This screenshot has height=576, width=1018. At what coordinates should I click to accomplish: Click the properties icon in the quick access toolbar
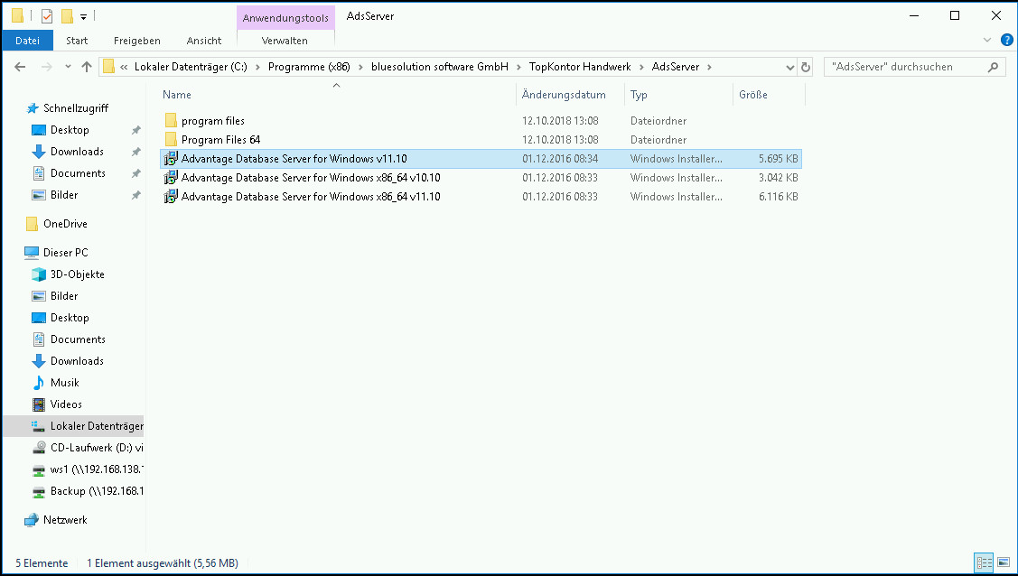47,16
